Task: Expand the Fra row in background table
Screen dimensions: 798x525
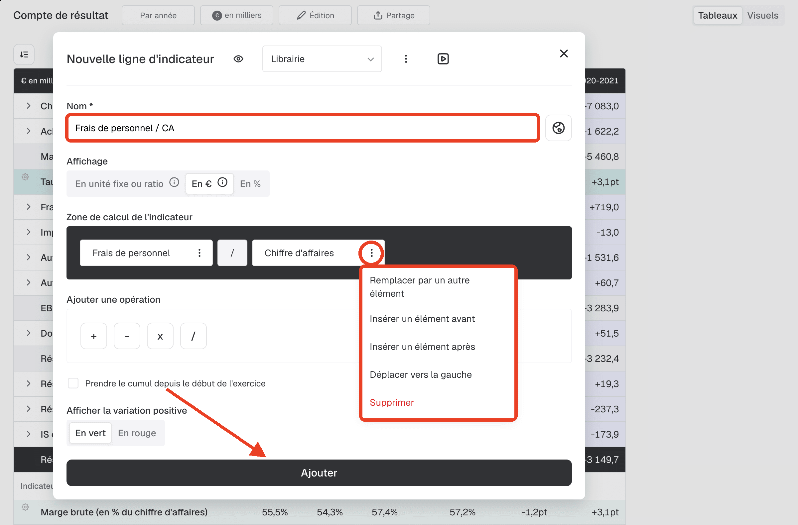Action: (29, 207)
